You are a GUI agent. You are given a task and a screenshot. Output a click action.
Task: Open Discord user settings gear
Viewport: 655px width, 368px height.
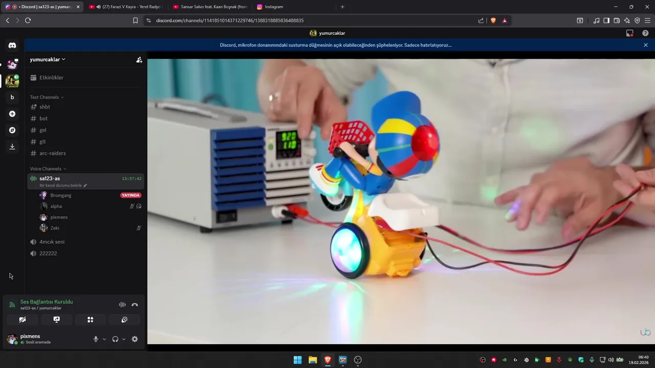click(135, 339)
